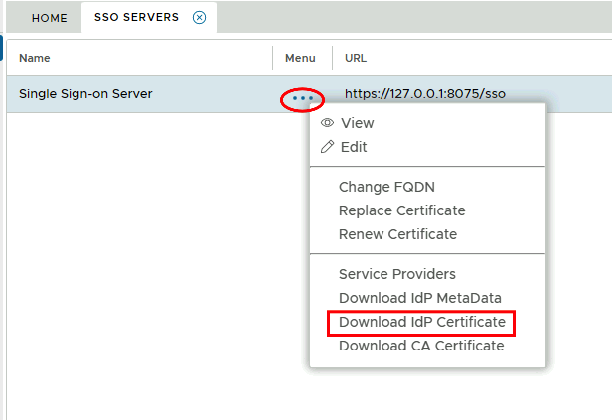The height and width of the screenshot is (420, 612).
Task: Select Download CA Certificate
Action: coord(421,347)
